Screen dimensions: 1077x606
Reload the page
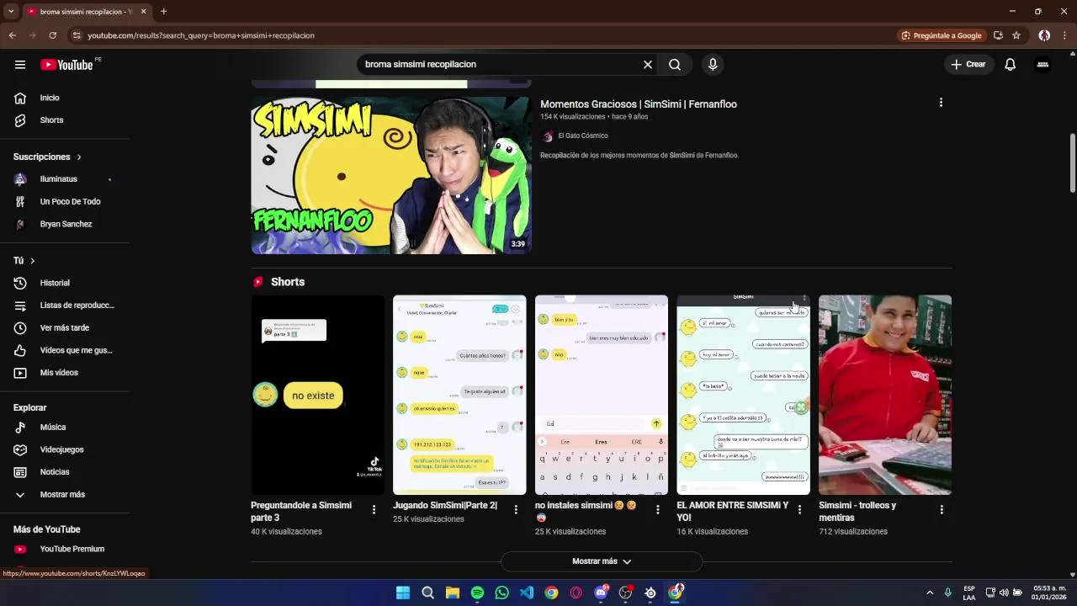pos(52,35)
